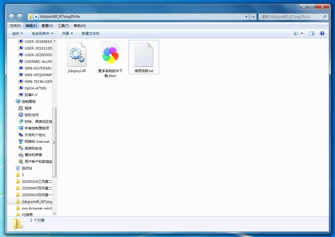The width and height of the screenshot is (335, 237).
Task: Open 用户帐户和家庭安全 category
Action: 35,161
